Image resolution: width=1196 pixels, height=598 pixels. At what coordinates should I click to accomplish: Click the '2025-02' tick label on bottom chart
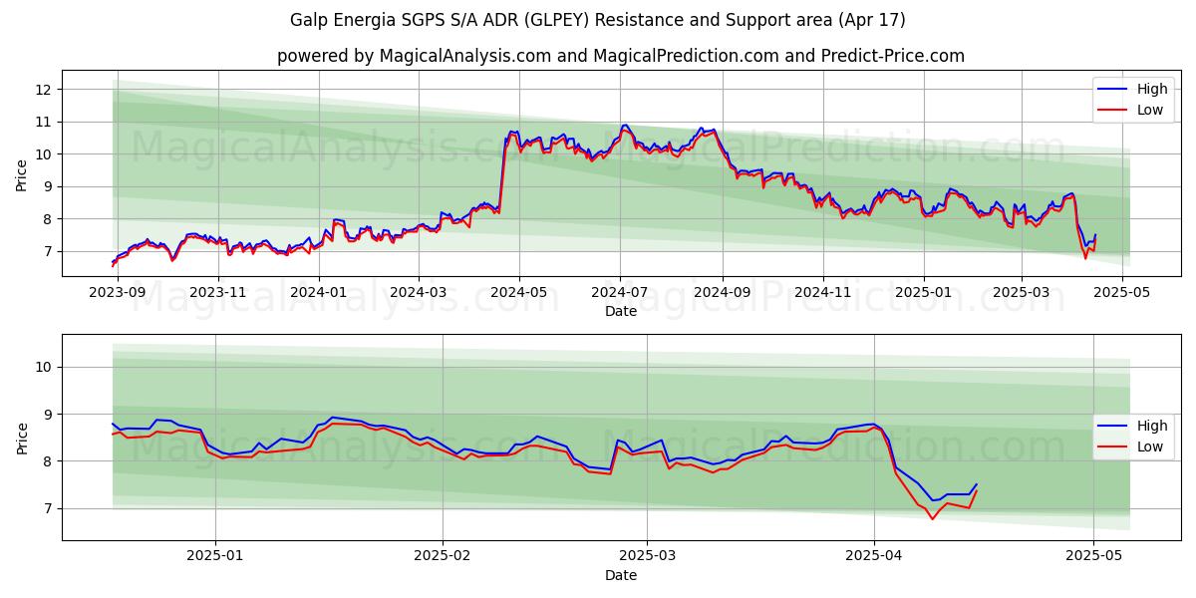coord(442,556)
